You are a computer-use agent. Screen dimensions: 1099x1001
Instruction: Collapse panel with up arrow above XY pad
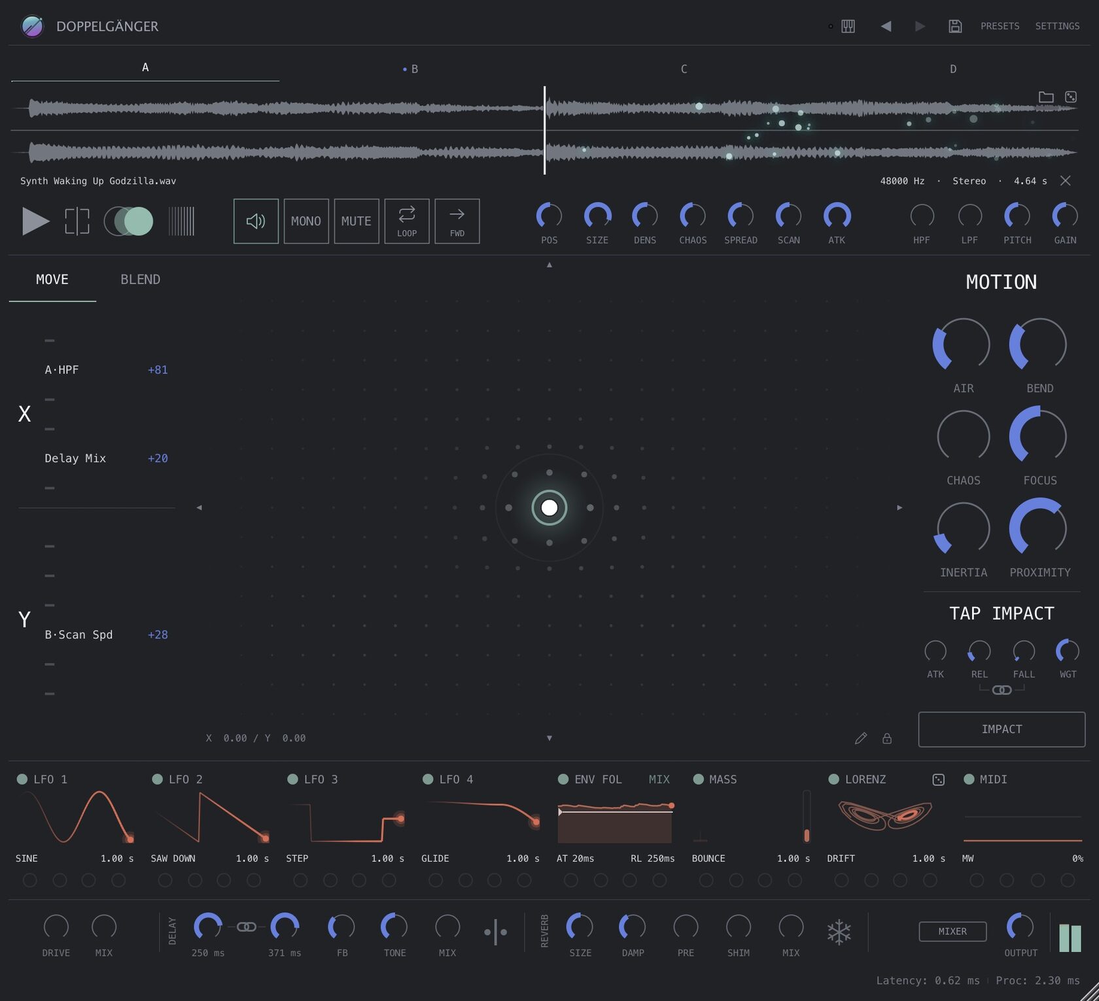click(549, 265)
